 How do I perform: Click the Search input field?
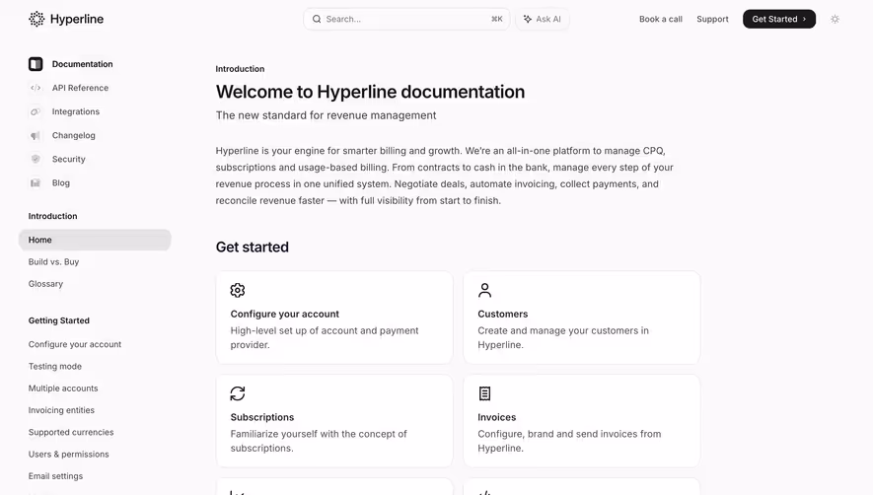(406, 19)
